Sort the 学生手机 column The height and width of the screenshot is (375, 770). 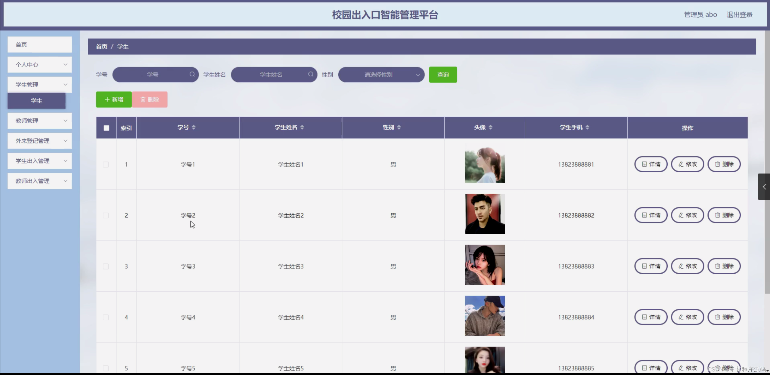[x=587, y=127]
